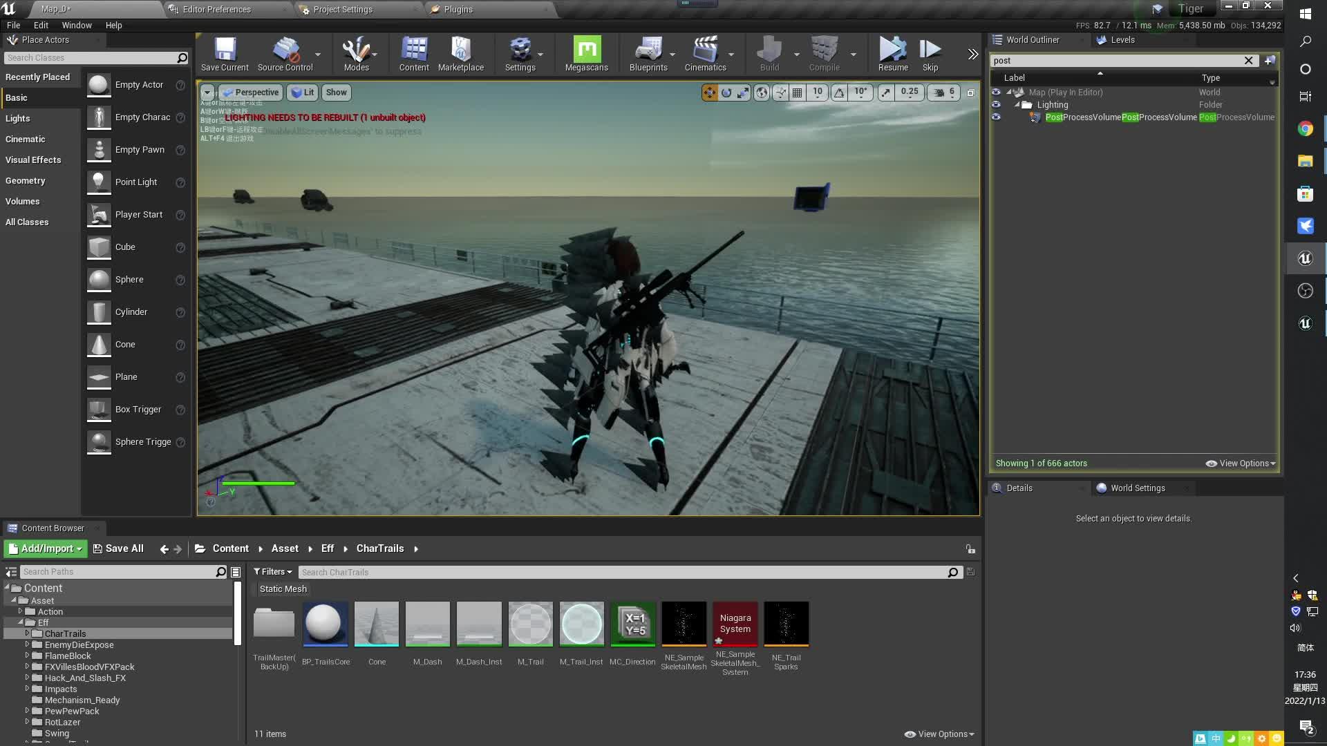
Task: Click the Blueprints toolbar icon
Action: [648, 54]
